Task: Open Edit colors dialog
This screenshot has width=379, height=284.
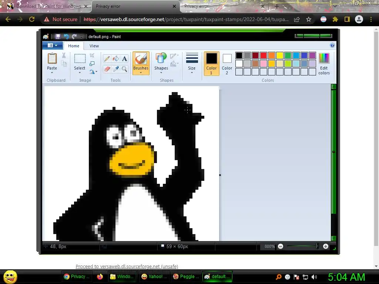Action: 324,64
